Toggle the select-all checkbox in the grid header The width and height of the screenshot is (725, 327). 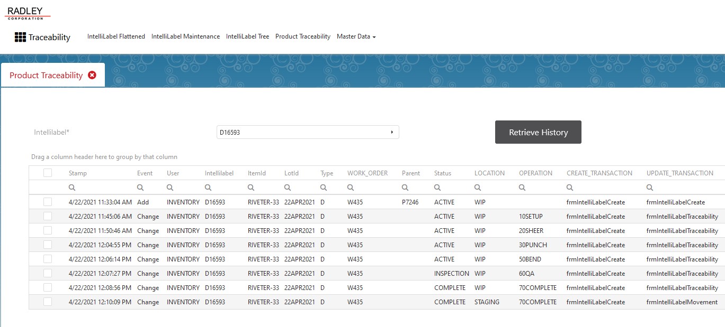point(47,173)
